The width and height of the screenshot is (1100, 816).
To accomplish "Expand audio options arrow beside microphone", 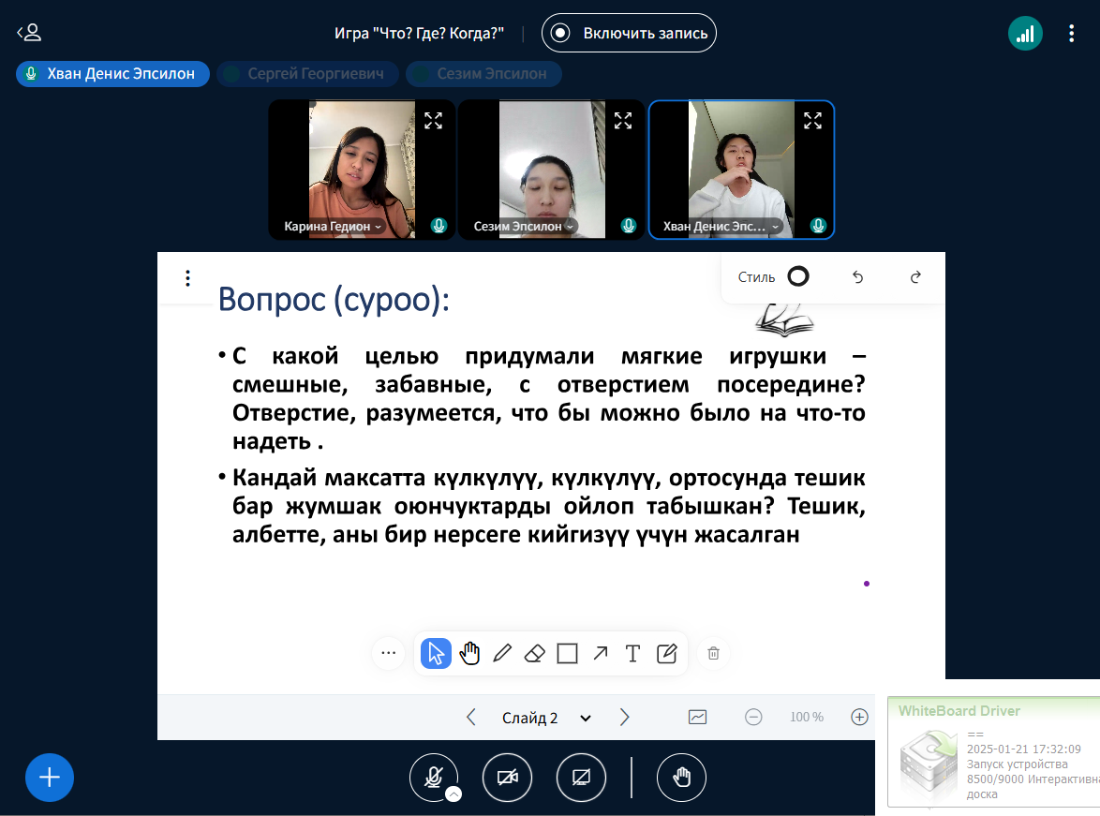I will click(x=453, y=794).
